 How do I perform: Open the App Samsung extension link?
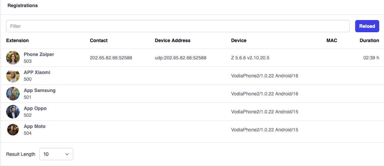pyautogui.click(x=39, y=90)
